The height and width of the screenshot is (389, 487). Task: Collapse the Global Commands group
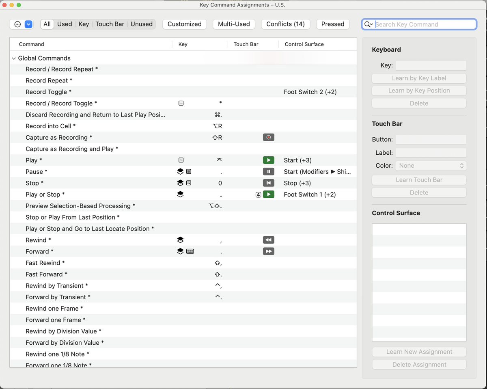13,58
